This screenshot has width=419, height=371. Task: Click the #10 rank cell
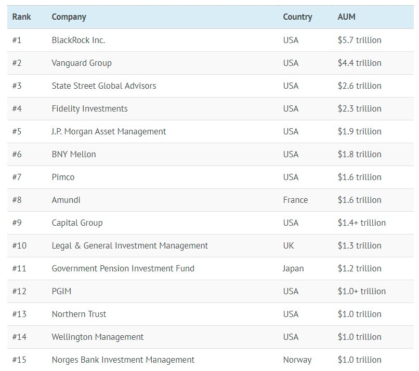[x=19, y=245]
